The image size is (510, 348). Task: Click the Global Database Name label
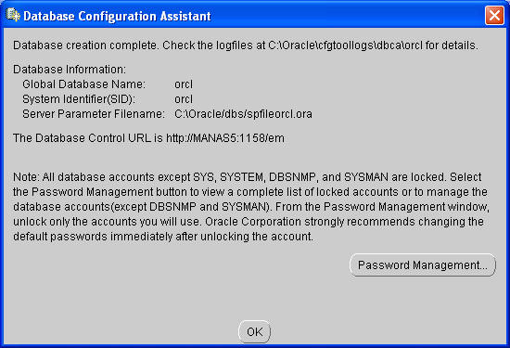click(83, 84)
